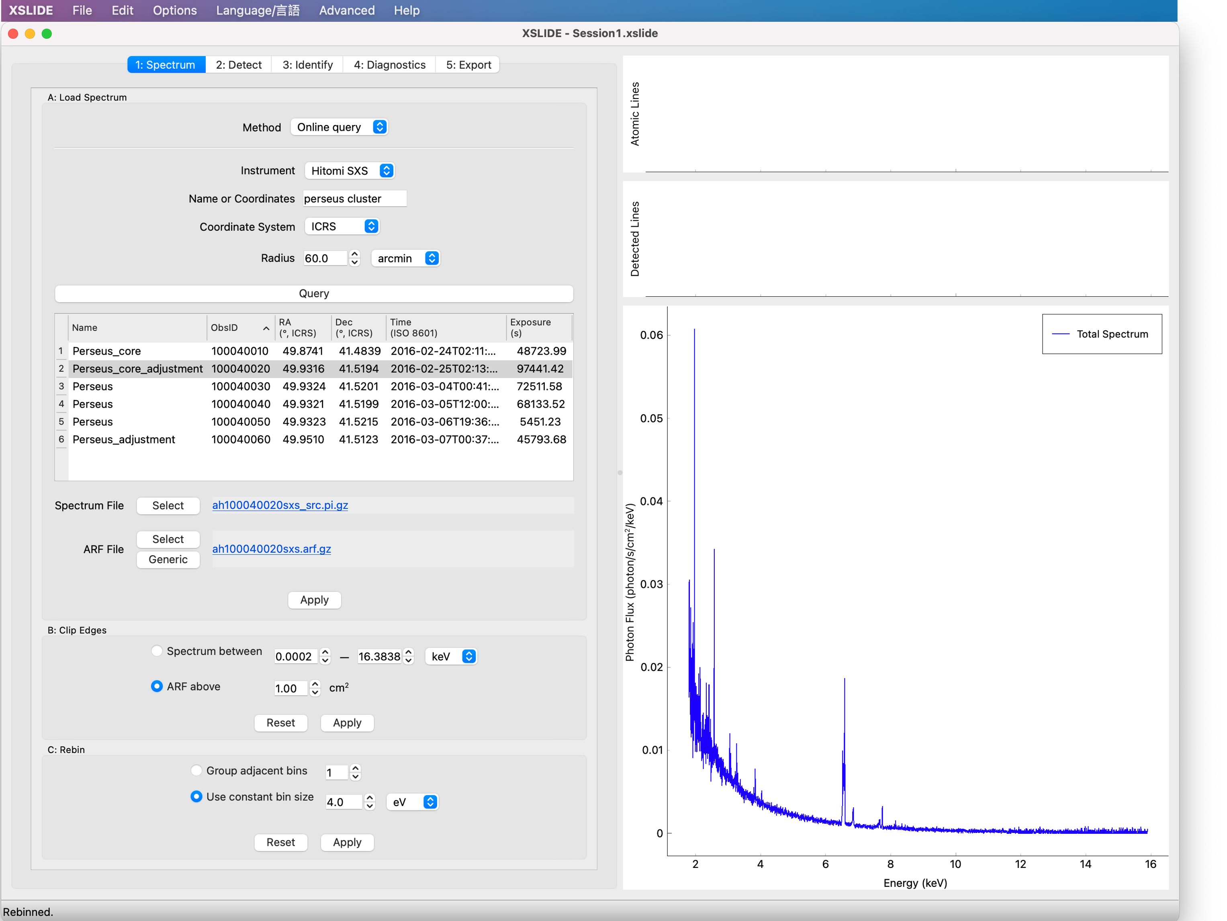The image size is (1227, 921).
Task: Adjust the Radius stepper arrows
Action: pos(354,258)
